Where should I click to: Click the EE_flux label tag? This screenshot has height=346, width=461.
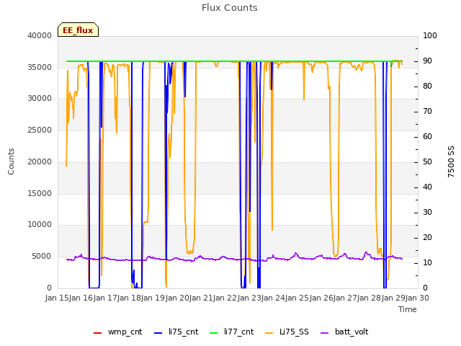[78, 30]
